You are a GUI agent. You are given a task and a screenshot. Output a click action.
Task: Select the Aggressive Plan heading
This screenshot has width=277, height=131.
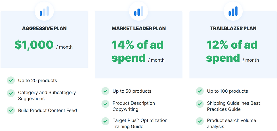(44, 28)
